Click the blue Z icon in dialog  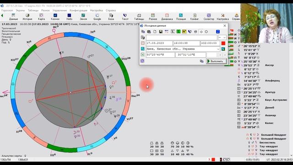click(218, 32)
